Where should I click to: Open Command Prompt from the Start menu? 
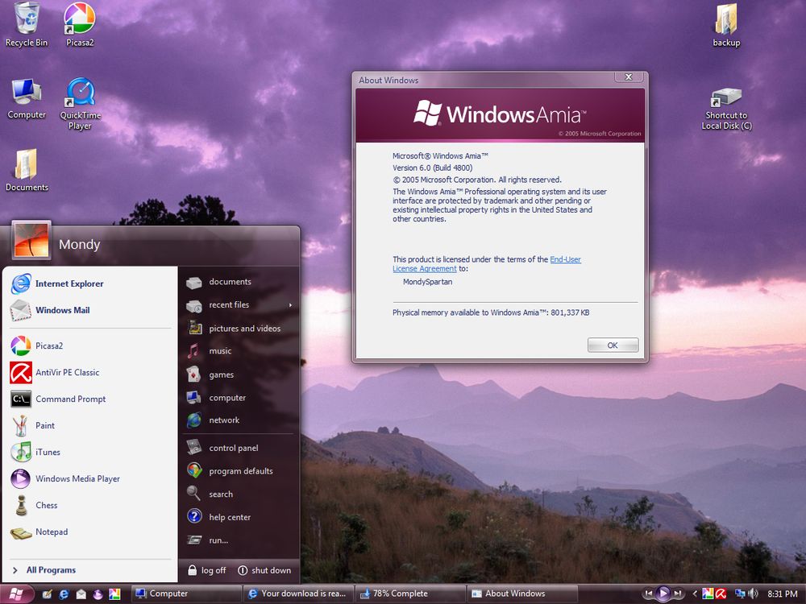[x=90, y=399]
